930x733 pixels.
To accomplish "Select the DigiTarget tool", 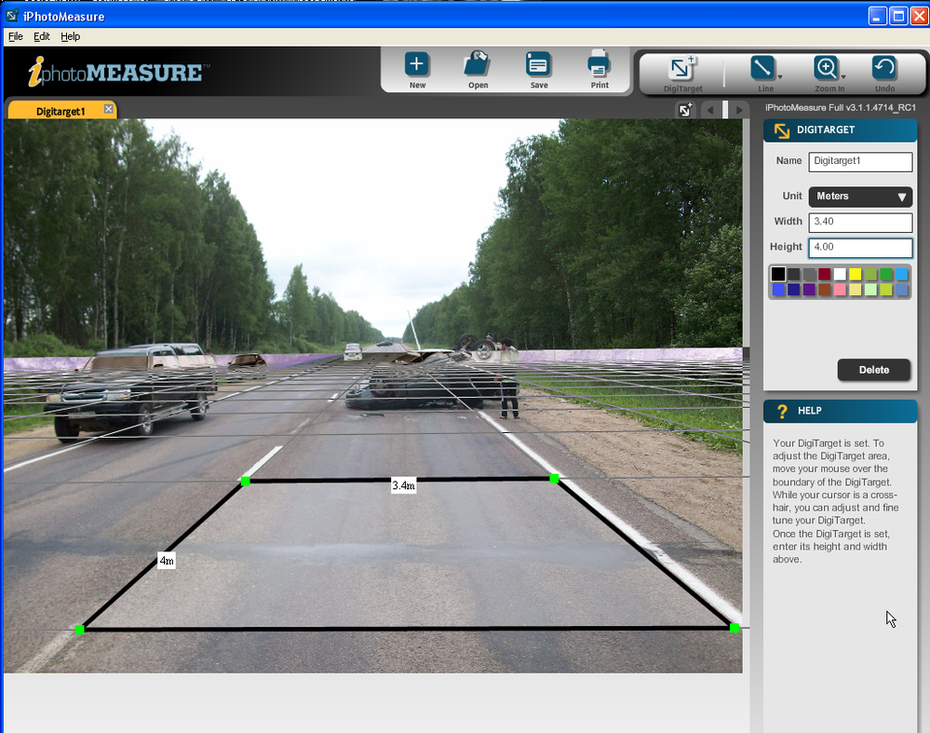I will (x=682, y=69).
